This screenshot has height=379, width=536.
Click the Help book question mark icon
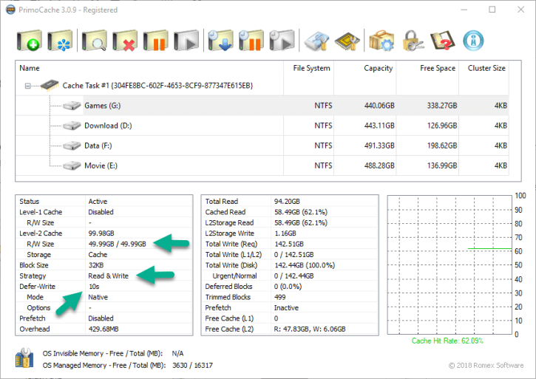[x=442, y=41]
